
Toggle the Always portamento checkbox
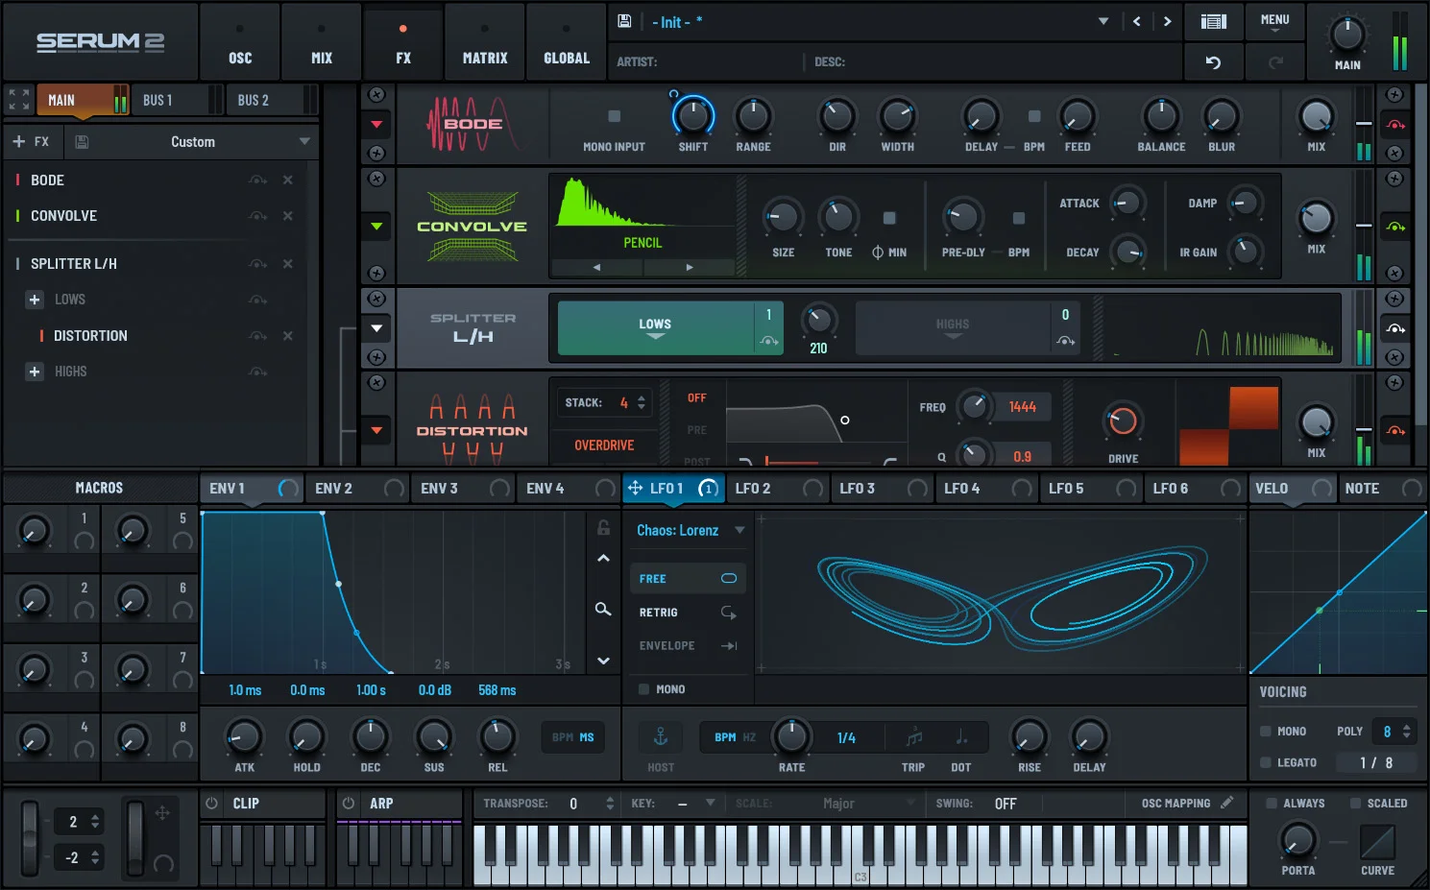[x=1272, y=804]
